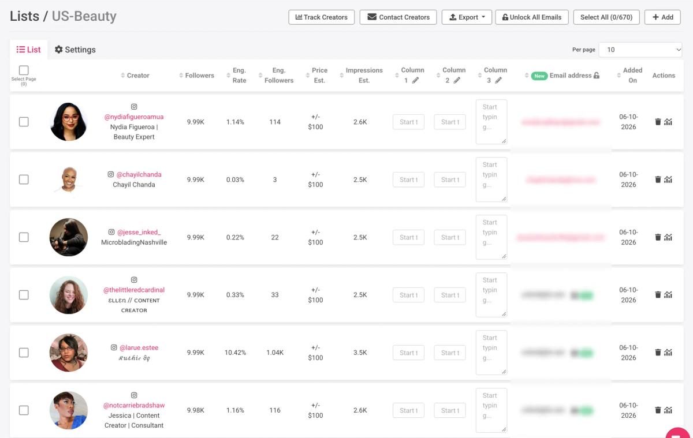The width and height of the screenshot is (693, 438).
Task: Click larue.estee's profile photo
Action: [x=69, y=353]
